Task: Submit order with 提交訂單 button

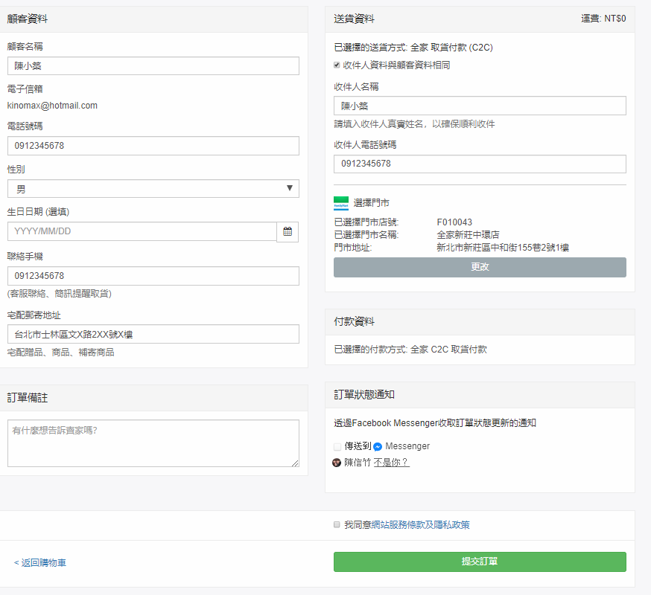Action: (480, 562)
